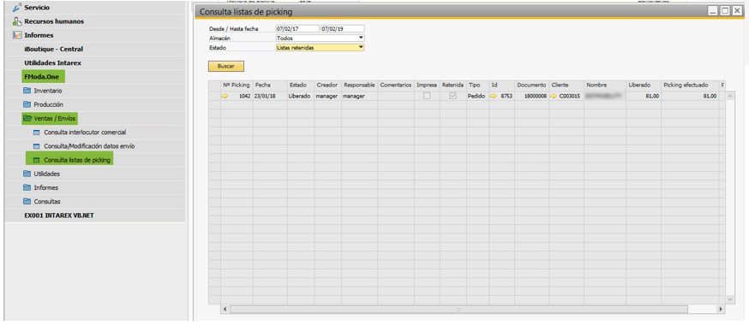
Task: Sort by the Estado column header
Action: [x=301, y=86]
